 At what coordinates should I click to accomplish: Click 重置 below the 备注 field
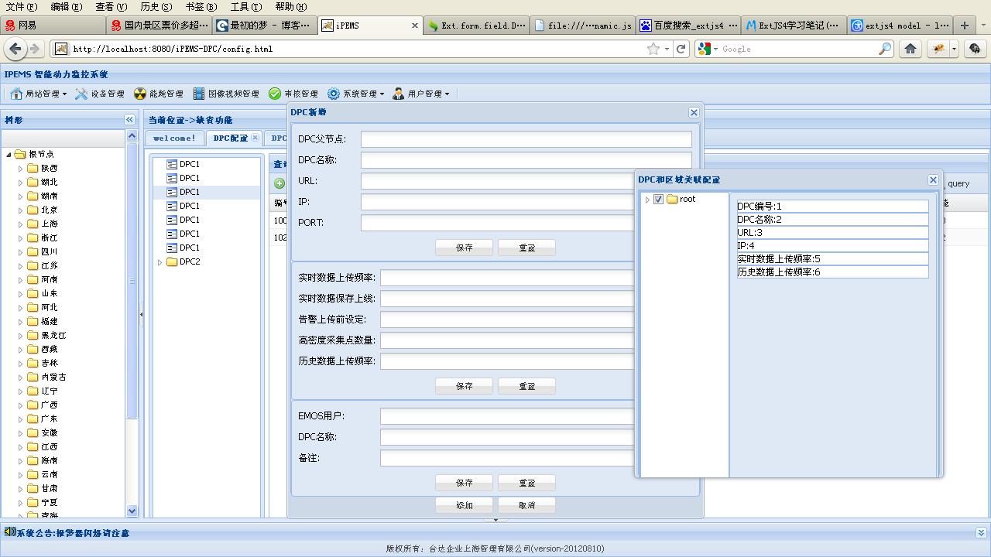[527, 483]
